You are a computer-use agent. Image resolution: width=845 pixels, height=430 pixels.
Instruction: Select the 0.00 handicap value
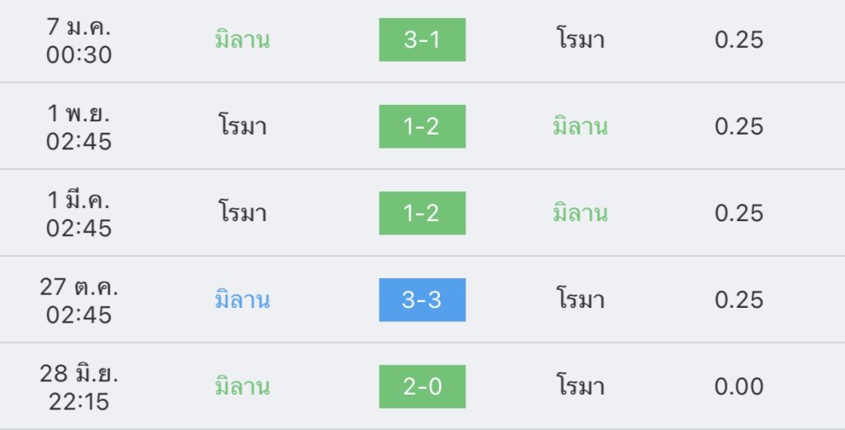[739, 387]
